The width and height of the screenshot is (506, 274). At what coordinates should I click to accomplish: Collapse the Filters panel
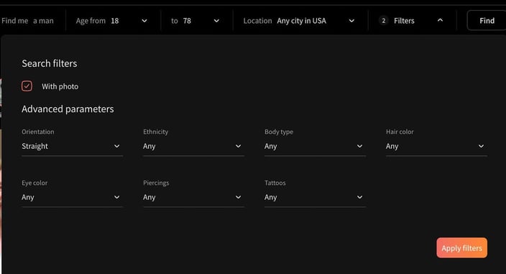pos(411,21)
